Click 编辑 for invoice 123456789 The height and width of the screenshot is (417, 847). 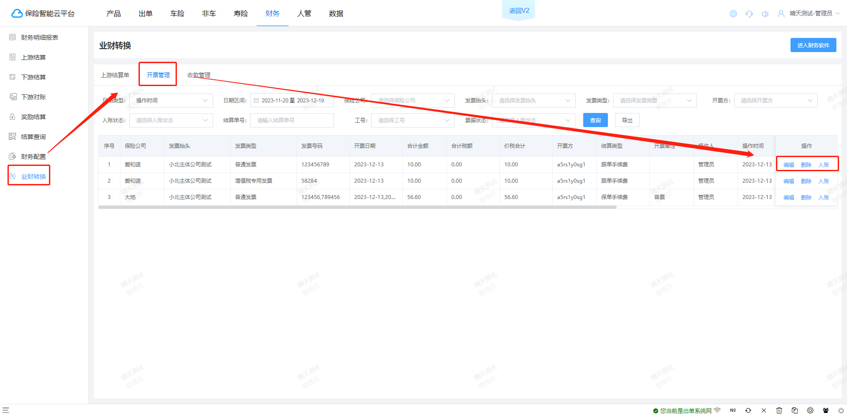pyautogui.click(x=789, y=165)
